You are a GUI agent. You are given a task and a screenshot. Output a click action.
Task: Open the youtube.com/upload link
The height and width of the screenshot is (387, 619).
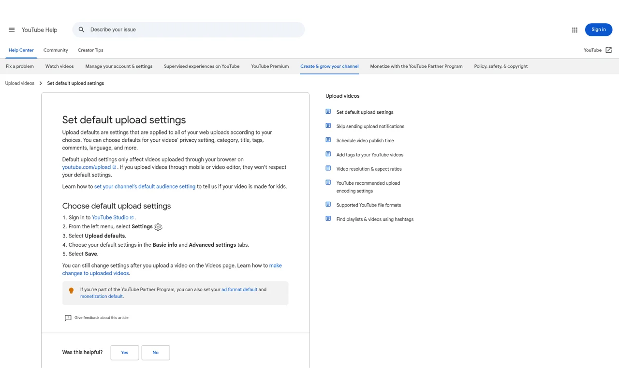click(x=87, y=167)
